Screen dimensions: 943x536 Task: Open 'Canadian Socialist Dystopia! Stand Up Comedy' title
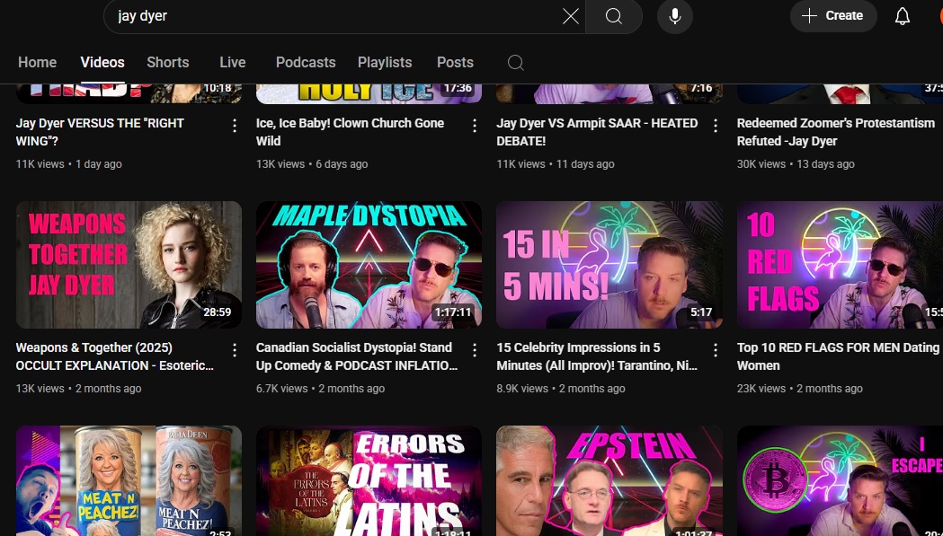point(357,356)
